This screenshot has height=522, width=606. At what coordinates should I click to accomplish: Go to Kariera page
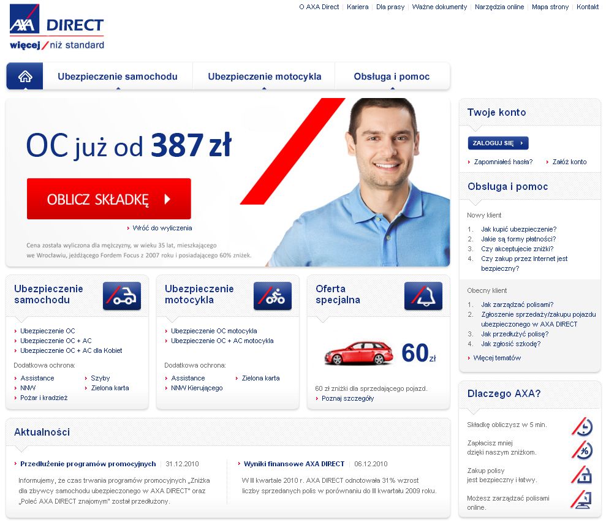point(357,7)
